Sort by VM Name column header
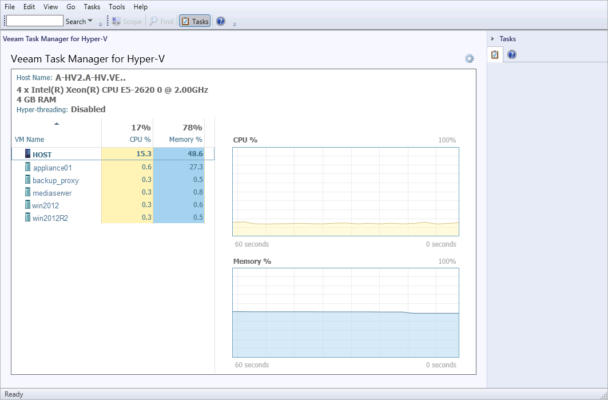This screenshot has width=608, height=400. click(30, 139)
